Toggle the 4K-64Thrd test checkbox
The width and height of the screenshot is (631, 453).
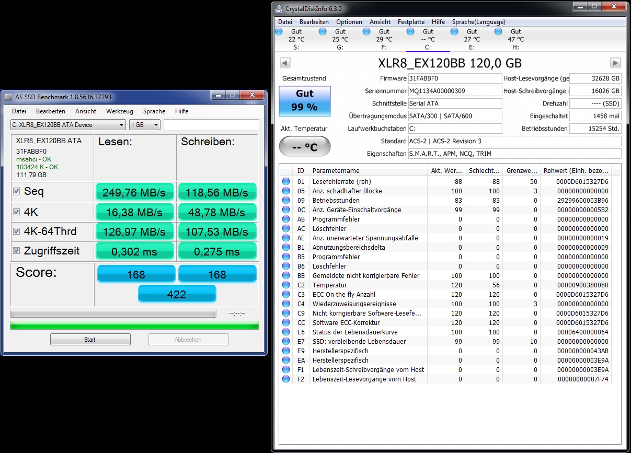(17, 231)
